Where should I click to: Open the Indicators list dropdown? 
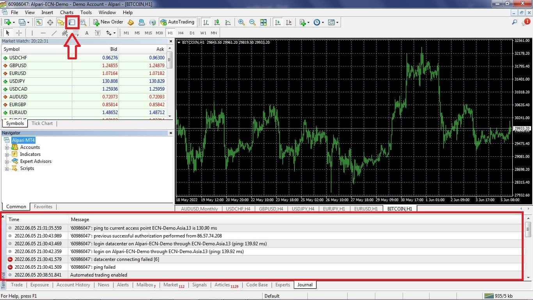click(x=308, y=23)
